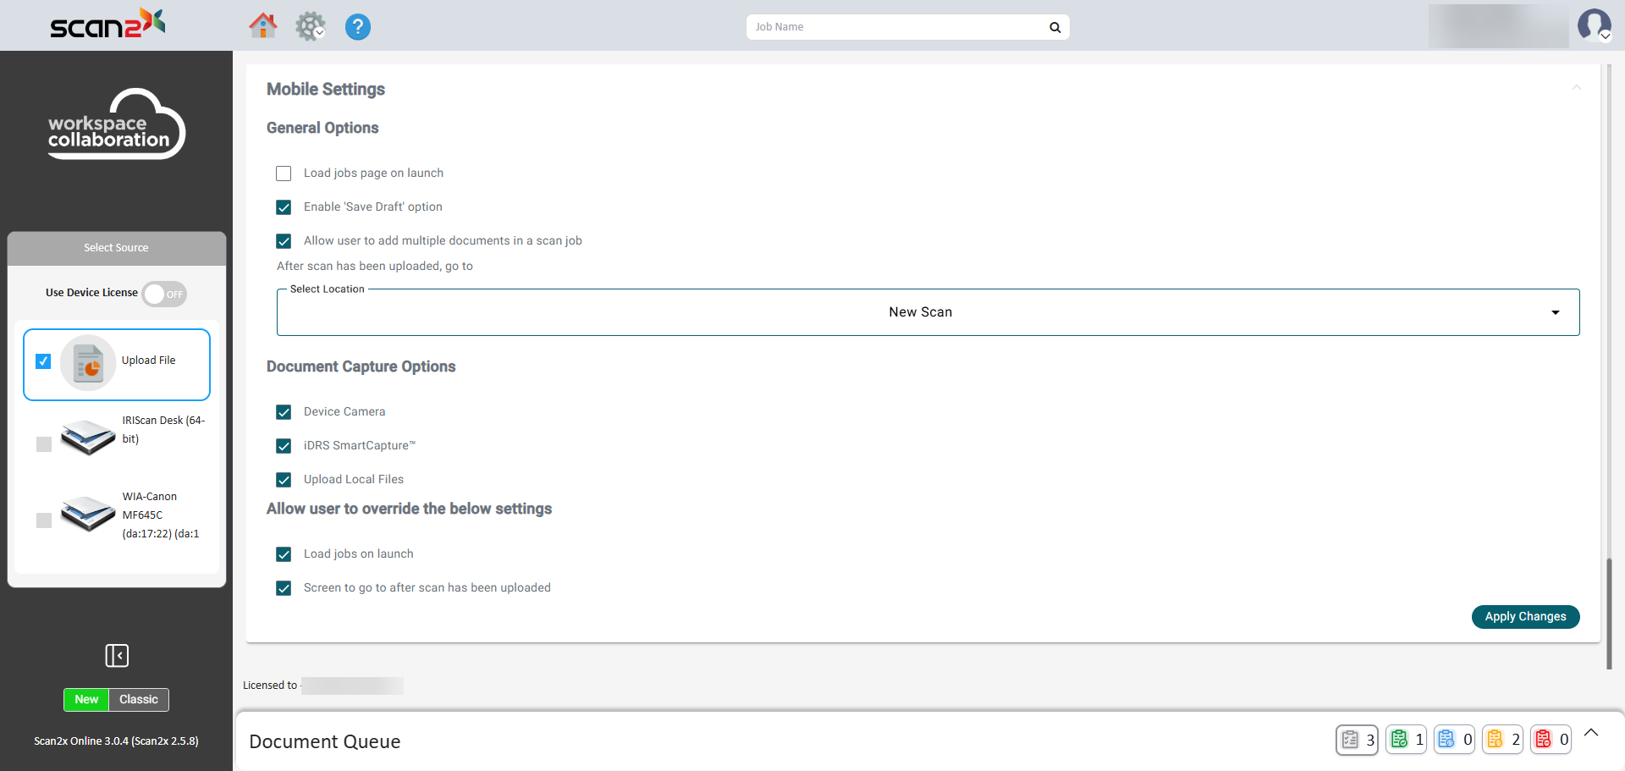Open the Select Location dropdown

pyautogui.click(x=928, y=312)
